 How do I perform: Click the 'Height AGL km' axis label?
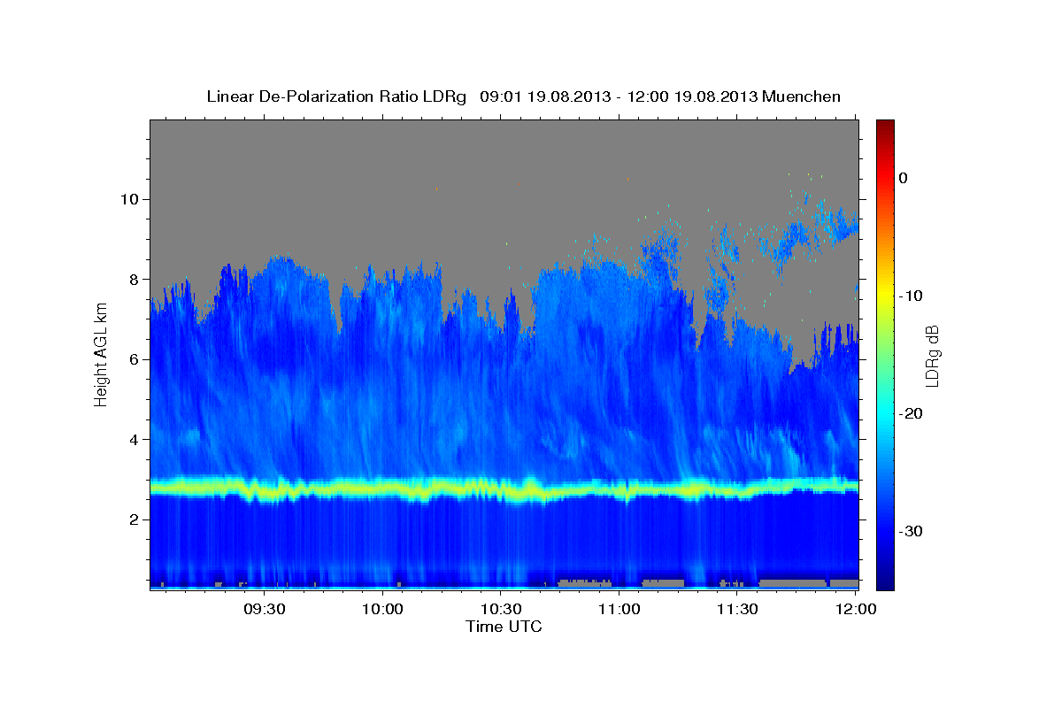click(x=101, y=353)
